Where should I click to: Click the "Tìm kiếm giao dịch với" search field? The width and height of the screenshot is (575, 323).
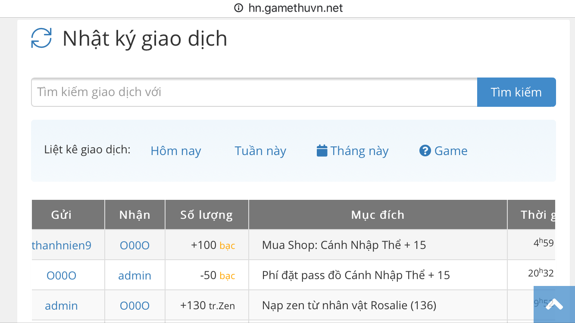click(x=254, y=92)
